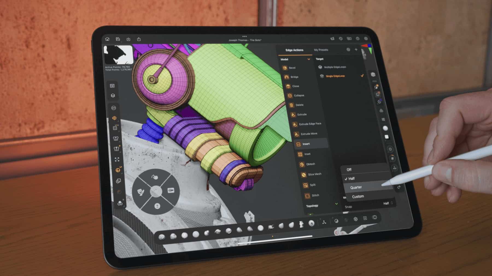Click the import download-tray icon
This screenshot has width=492, height=276.
(128, 39)
